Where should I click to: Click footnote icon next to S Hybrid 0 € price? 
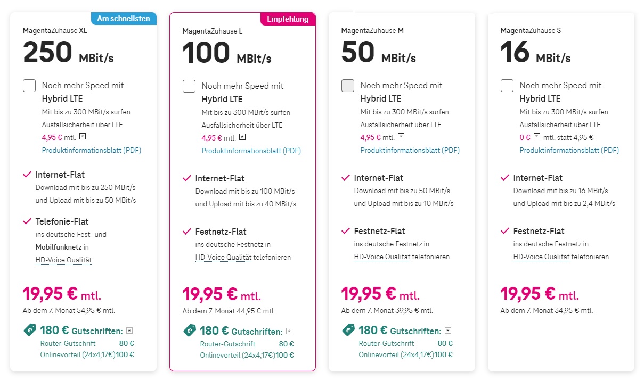tap(537, 136)
